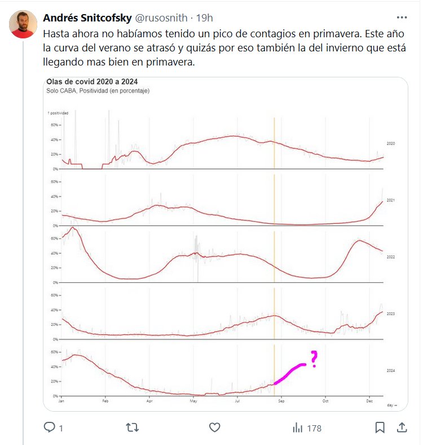Click the 2020 year label on chart

(x=390, y=144)
